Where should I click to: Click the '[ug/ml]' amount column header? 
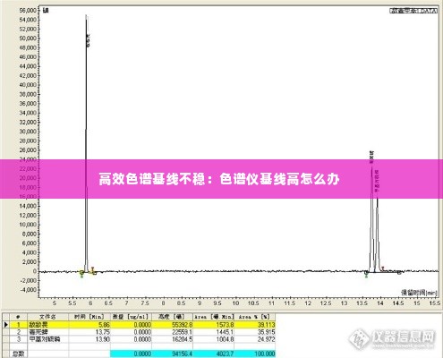click(x=131, y=317)
